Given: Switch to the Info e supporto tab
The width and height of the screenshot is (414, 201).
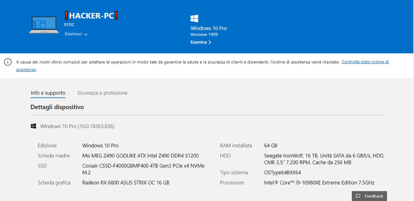Looking at the screenshot, I should (48, 93).
